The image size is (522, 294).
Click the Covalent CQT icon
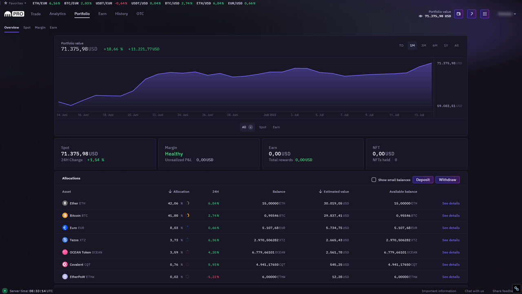tap(65, 264)
